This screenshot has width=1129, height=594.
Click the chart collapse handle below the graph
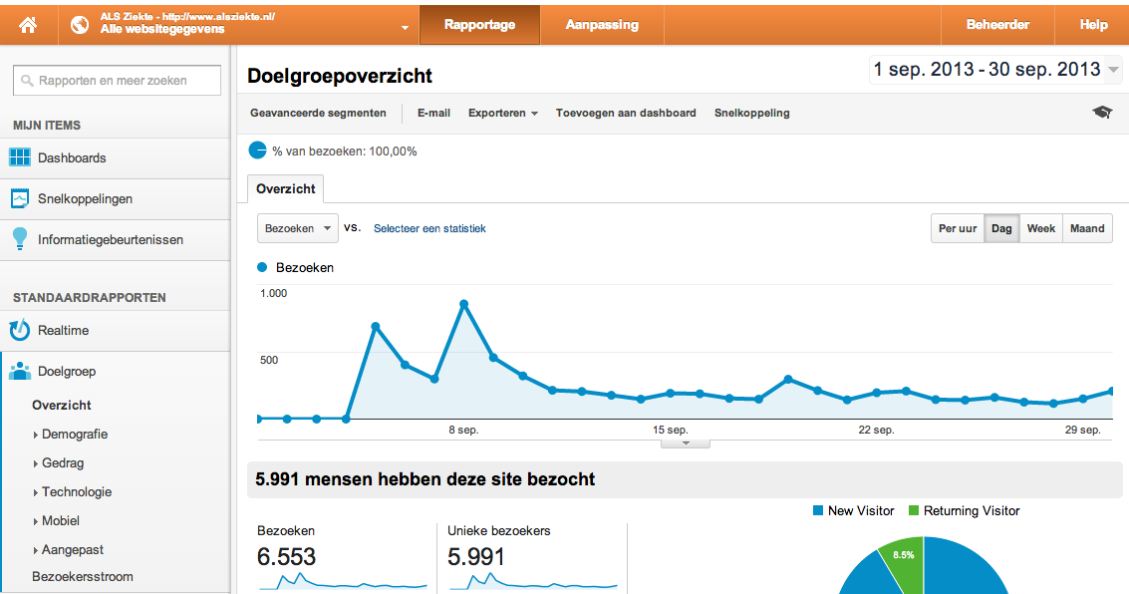click(x=686, y=444)
